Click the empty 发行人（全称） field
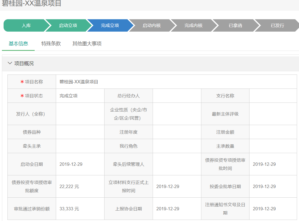 [x=80, y=114]
